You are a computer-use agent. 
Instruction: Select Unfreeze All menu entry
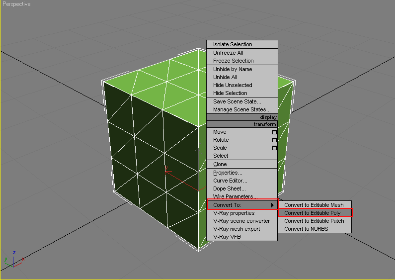242,53
